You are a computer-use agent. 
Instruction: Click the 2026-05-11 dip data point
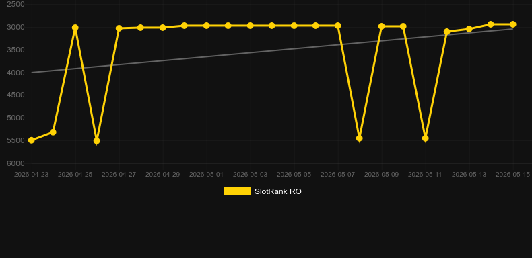(x=425, y=138)
